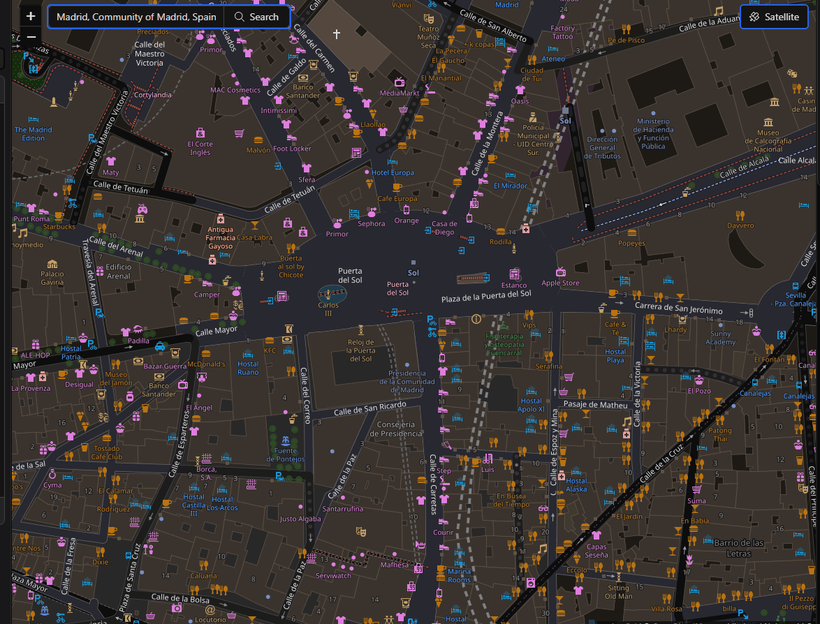Click the Fuente de Pontejos fountain icon
820x624 pixels.
[x=285, y=440]
